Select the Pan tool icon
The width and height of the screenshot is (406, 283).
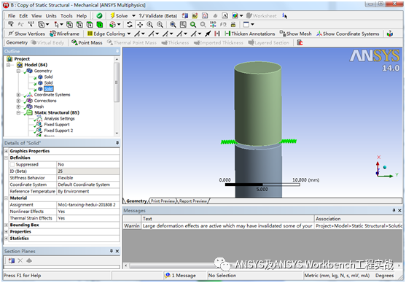(x=140, y=25)
